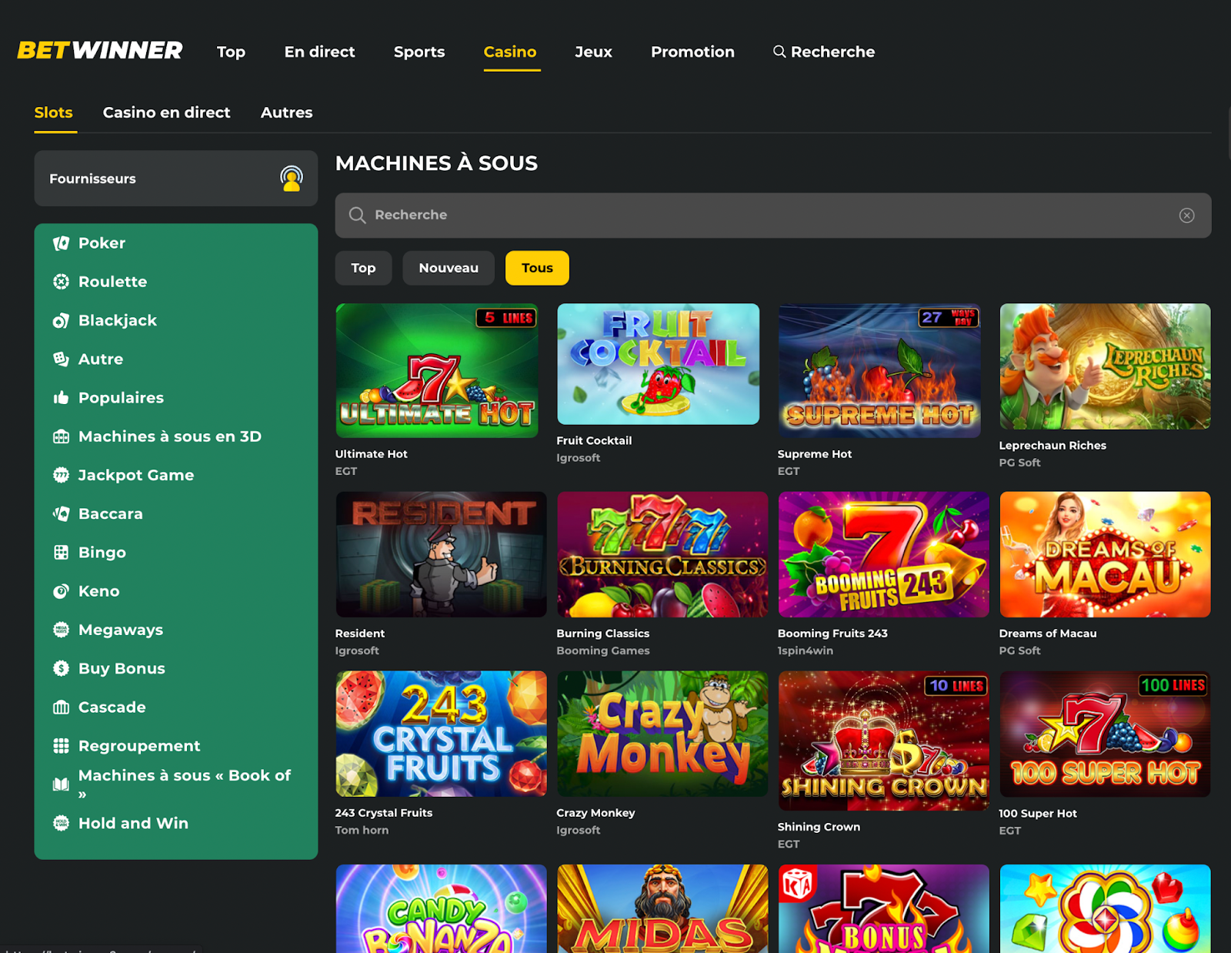Click the Poker cards icon in sidebar
This screenshot has width=1231, height=953.
click(61, 243)
